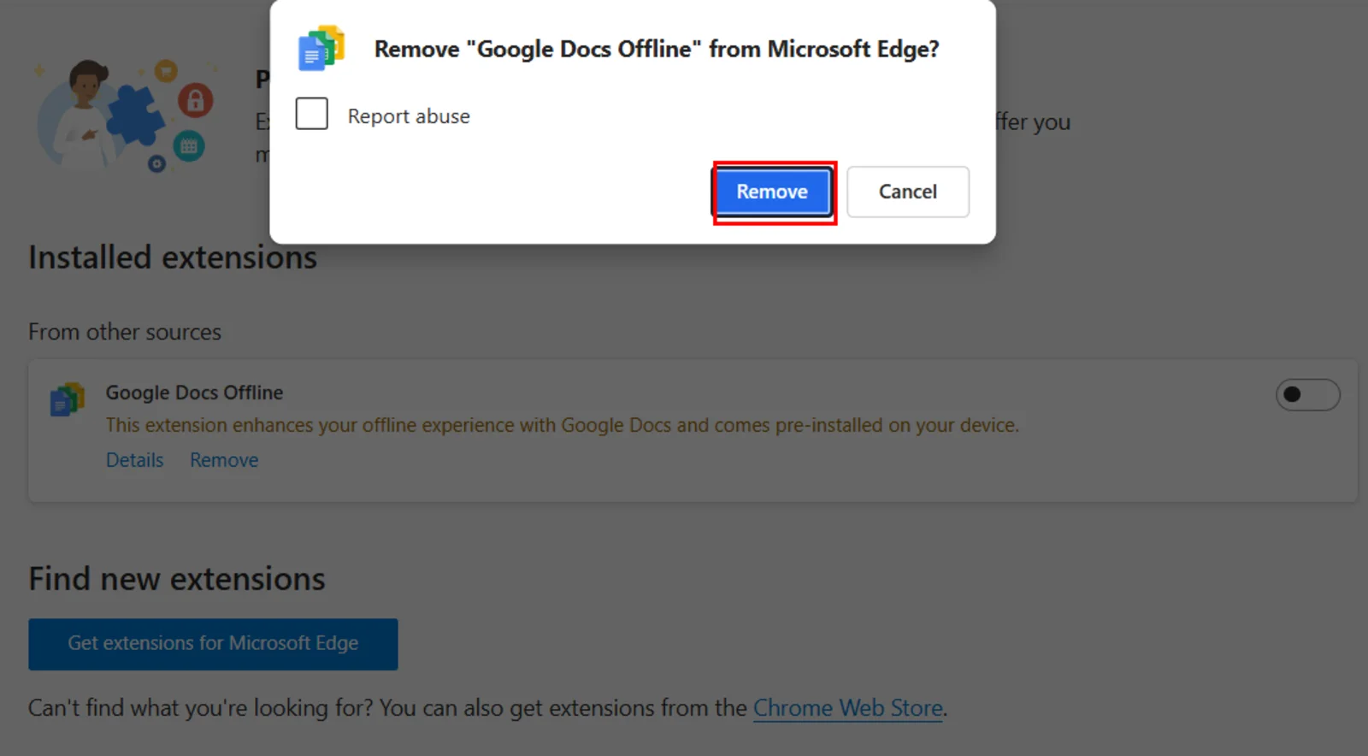Image resolution: width=1368 pixels, height=756 pixels.
Task: Toggle the Google Docs Offline enable switch
Action: (1306, 395)
